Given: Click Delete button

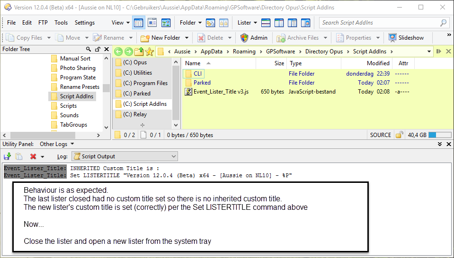Looking at the screenshot, I should pos(211,38).
